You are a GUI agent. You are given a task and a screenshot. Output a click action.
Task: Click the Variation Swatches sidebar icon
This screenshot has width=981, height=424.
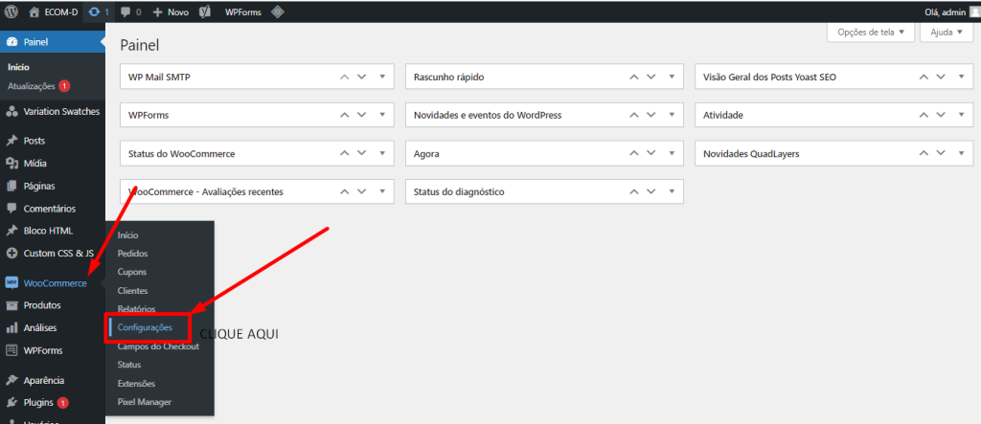[x=11, y=111]
